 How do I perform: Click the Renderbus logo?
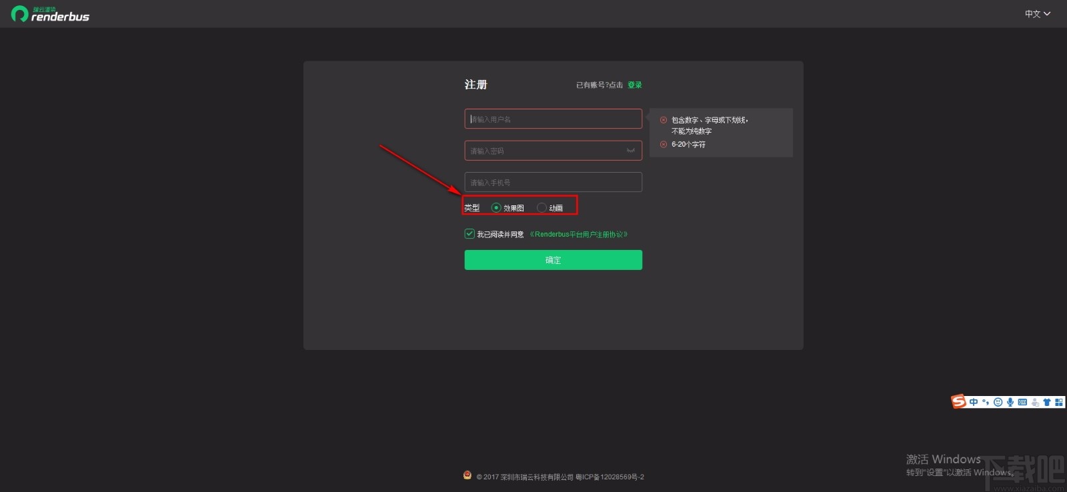point(50,14)
